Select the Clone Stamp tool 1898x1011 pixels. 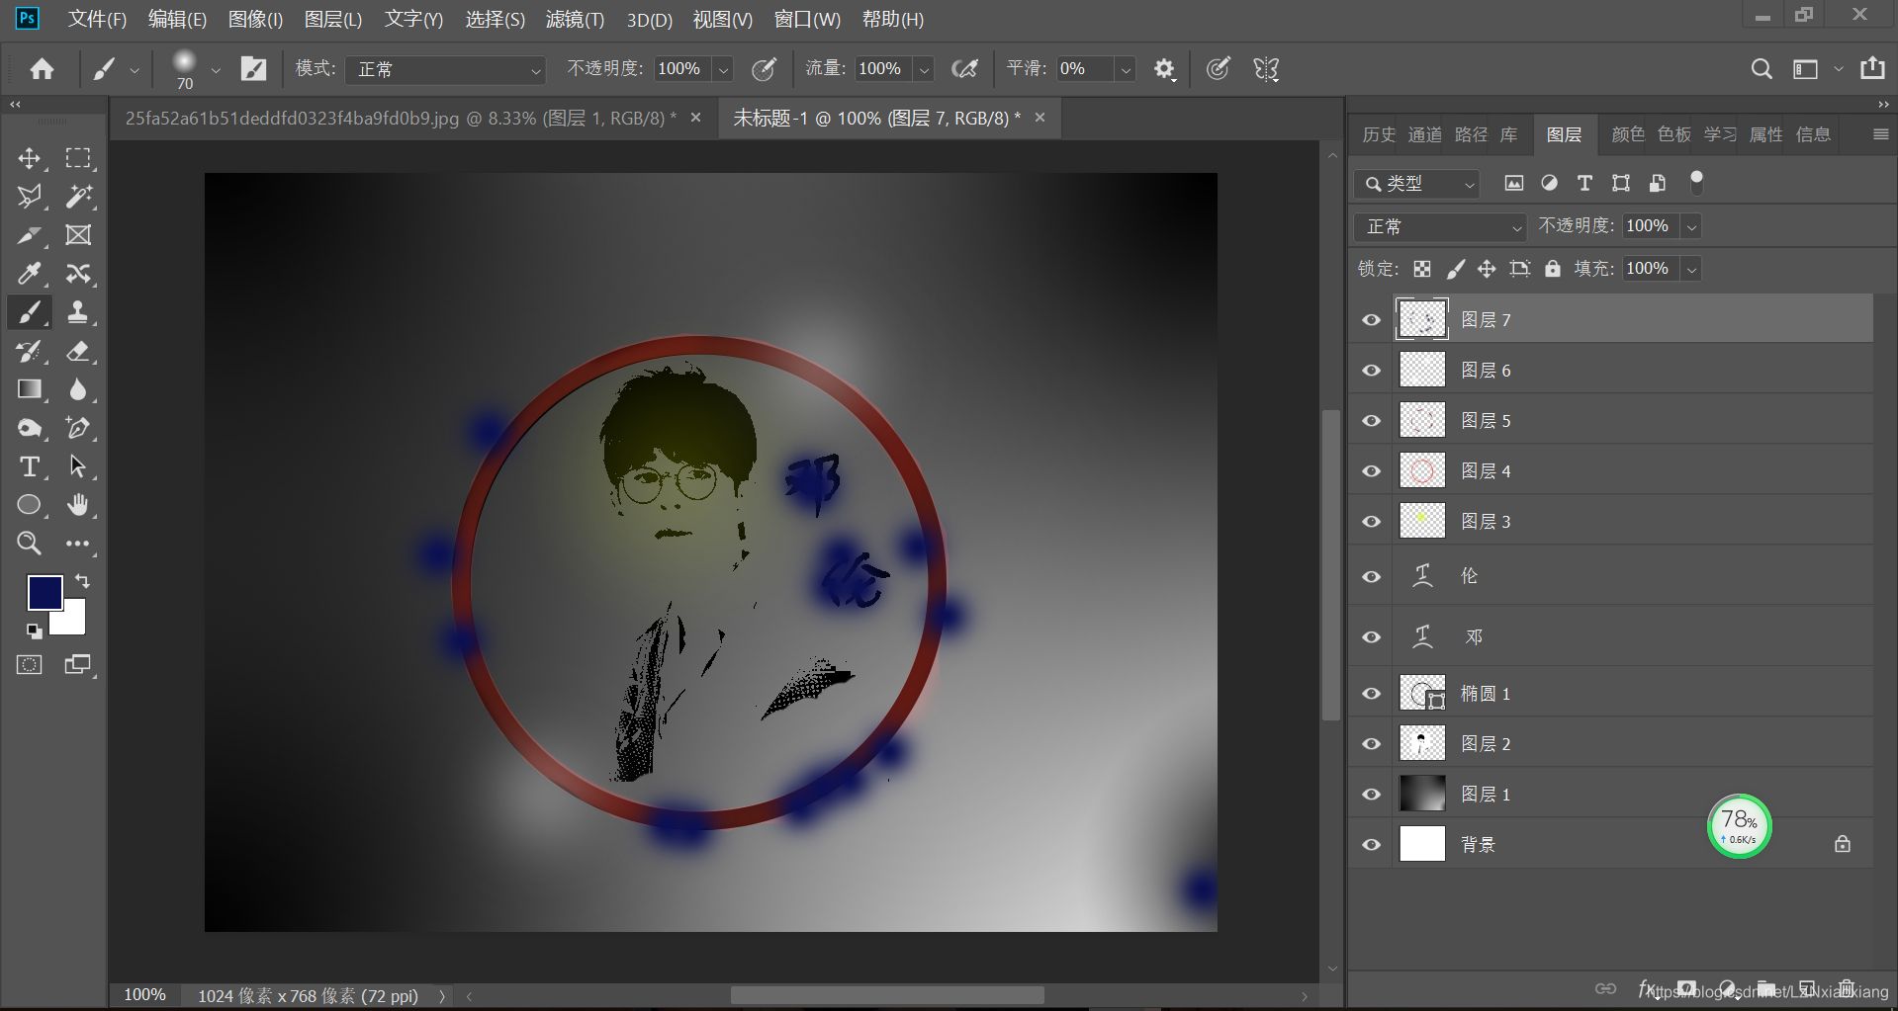click(78, 312)
